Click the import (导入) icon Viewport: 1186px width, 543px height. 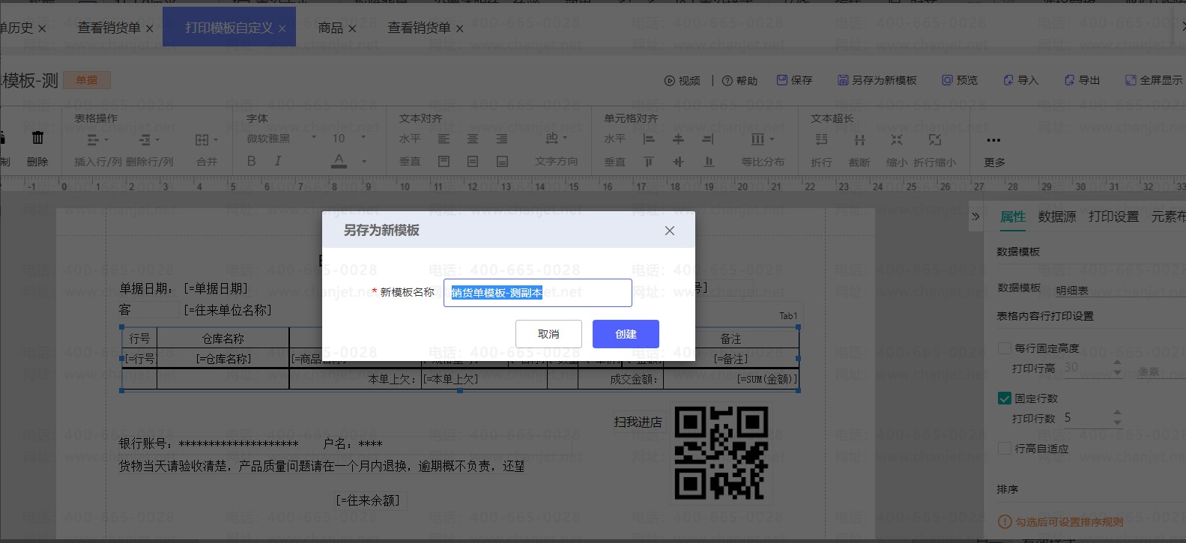(1008, 80)
